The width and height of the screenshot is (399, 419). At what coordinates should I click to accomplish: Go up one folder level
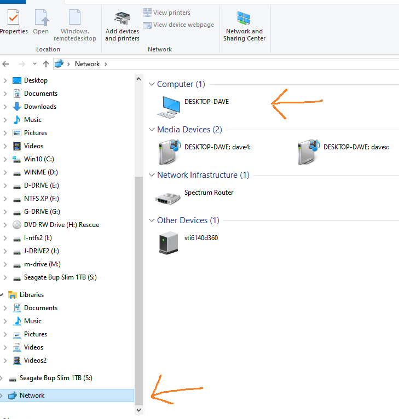coord(46,64)
